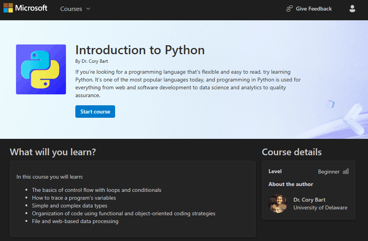The width and height of the screenshot is (368, 241).
Task: Click the beginner level bars icon
Action: [x=346, y=172]
